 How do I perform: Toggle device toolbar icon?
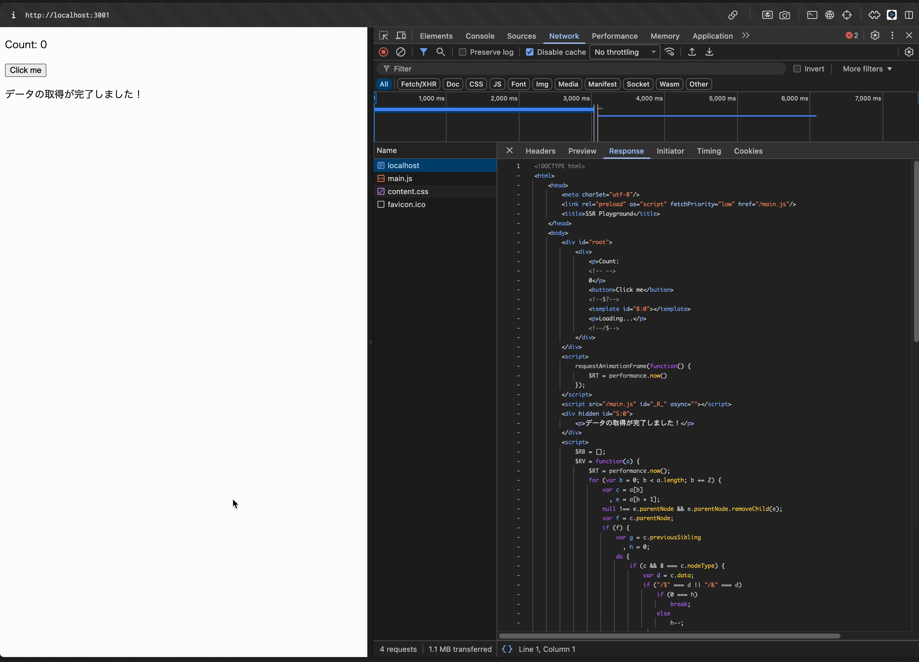point(401,36)
